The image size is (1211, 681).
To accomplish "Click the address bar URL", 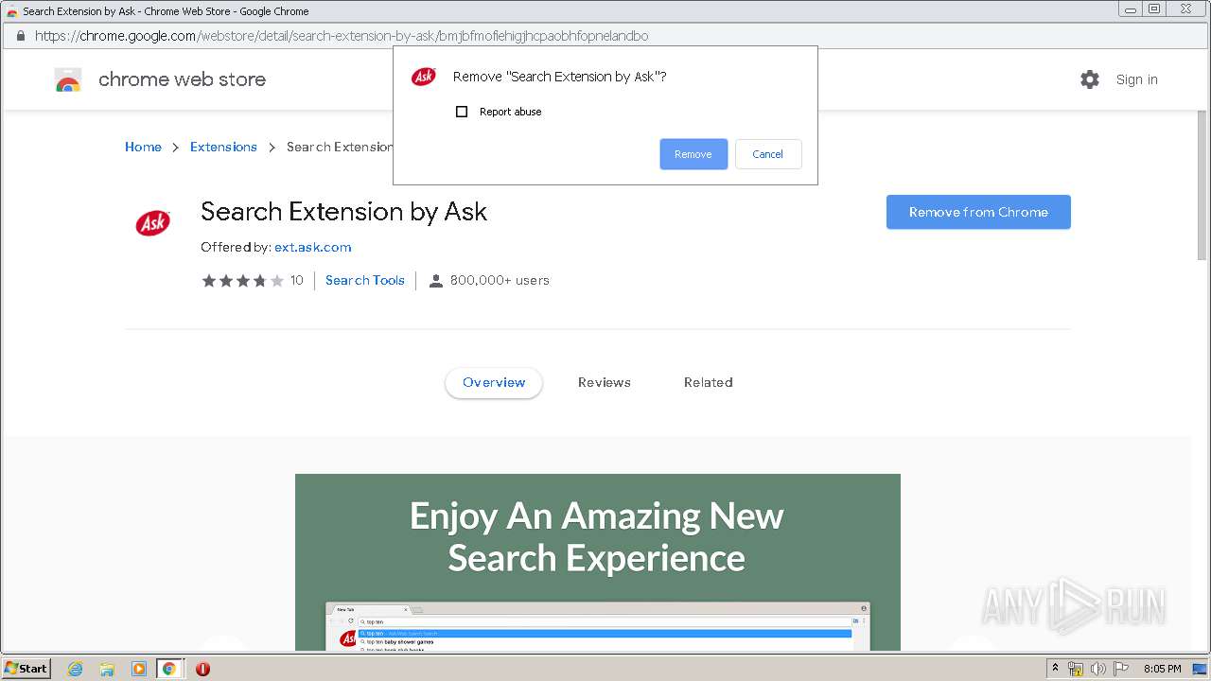I will (342, 36).
